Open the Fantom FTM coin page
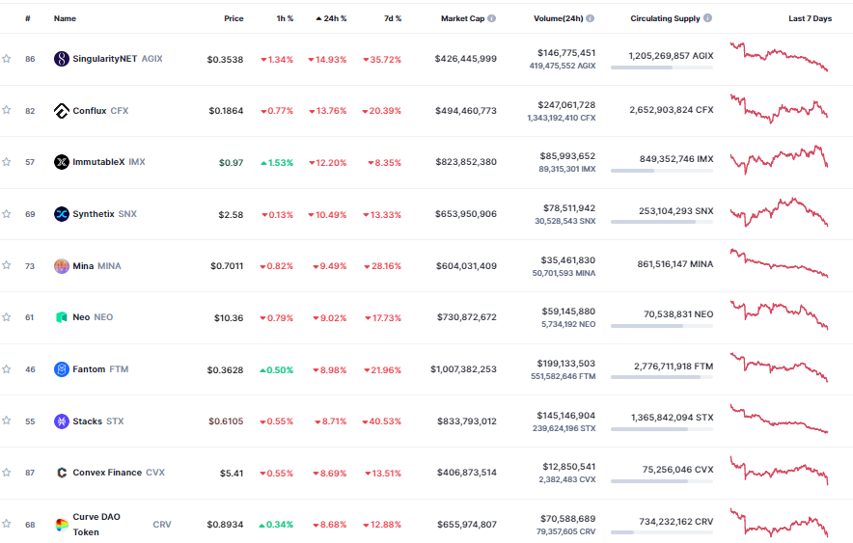Image resolution: width=853 pixels, height=543 pixels. [x=100, y=369]
